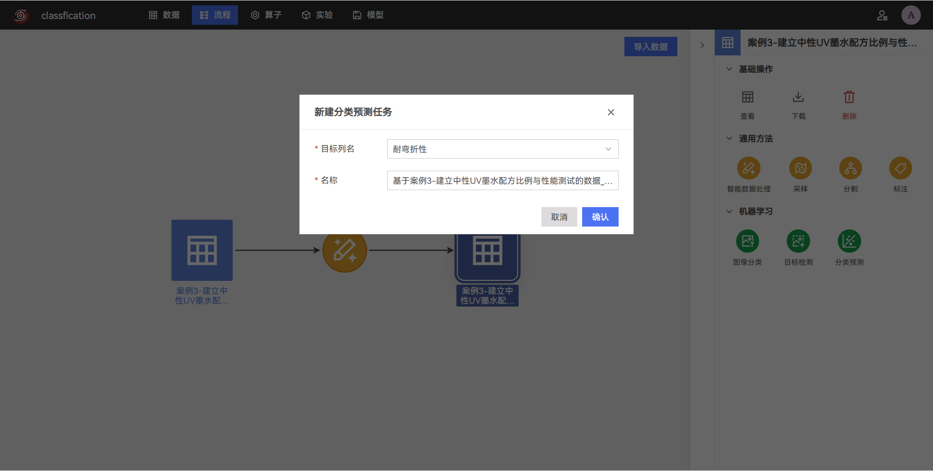Click the 名称 input field
The image size is (933, 471).
tap(502, 180)
